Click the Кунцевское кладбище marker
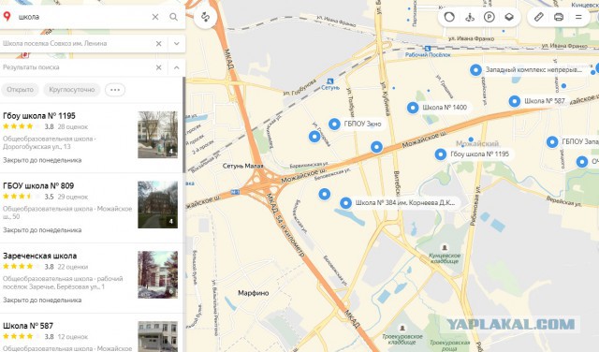This screenshot has height=352, width=599. click(445, 248)
